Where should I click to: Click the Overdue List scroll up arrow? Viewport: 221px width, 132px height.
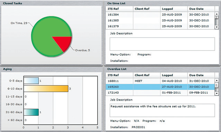pyautogui.click(x=217, y=80)
